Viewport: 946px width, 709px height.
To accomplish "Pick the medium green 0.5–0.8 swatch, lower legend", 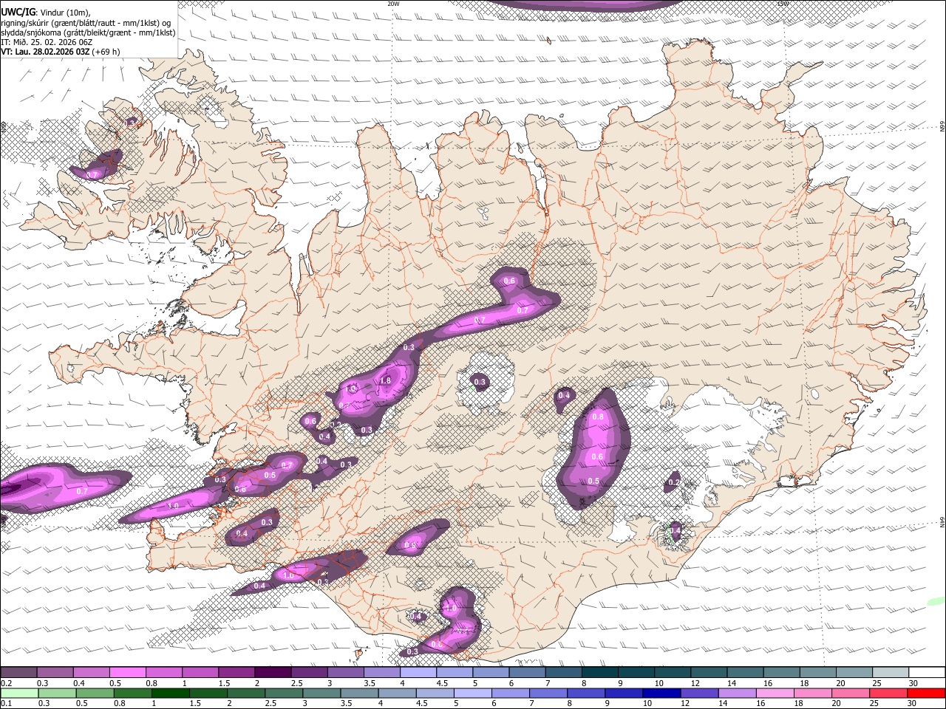I will 95,693.
